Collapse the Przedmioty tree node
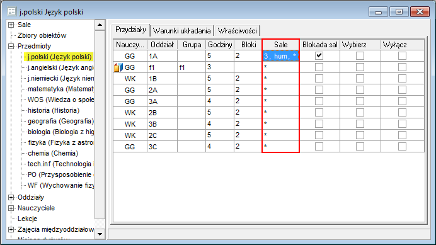436x245 pixels. (11, 46)
